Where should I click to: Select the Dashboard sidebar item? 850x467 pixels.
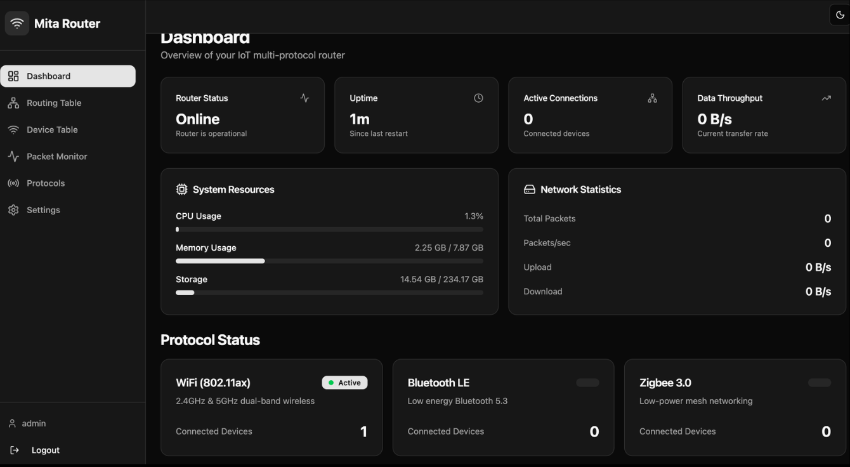tap(67, 76)
